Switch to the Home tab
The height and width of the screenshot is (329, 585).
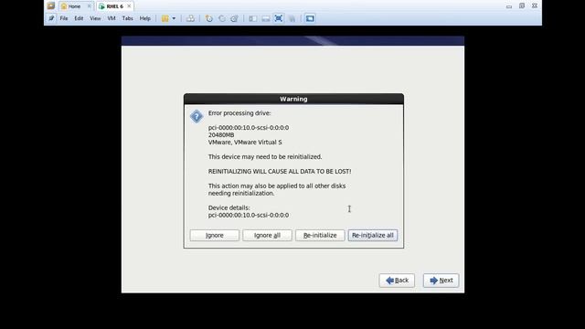click(74, 6)
